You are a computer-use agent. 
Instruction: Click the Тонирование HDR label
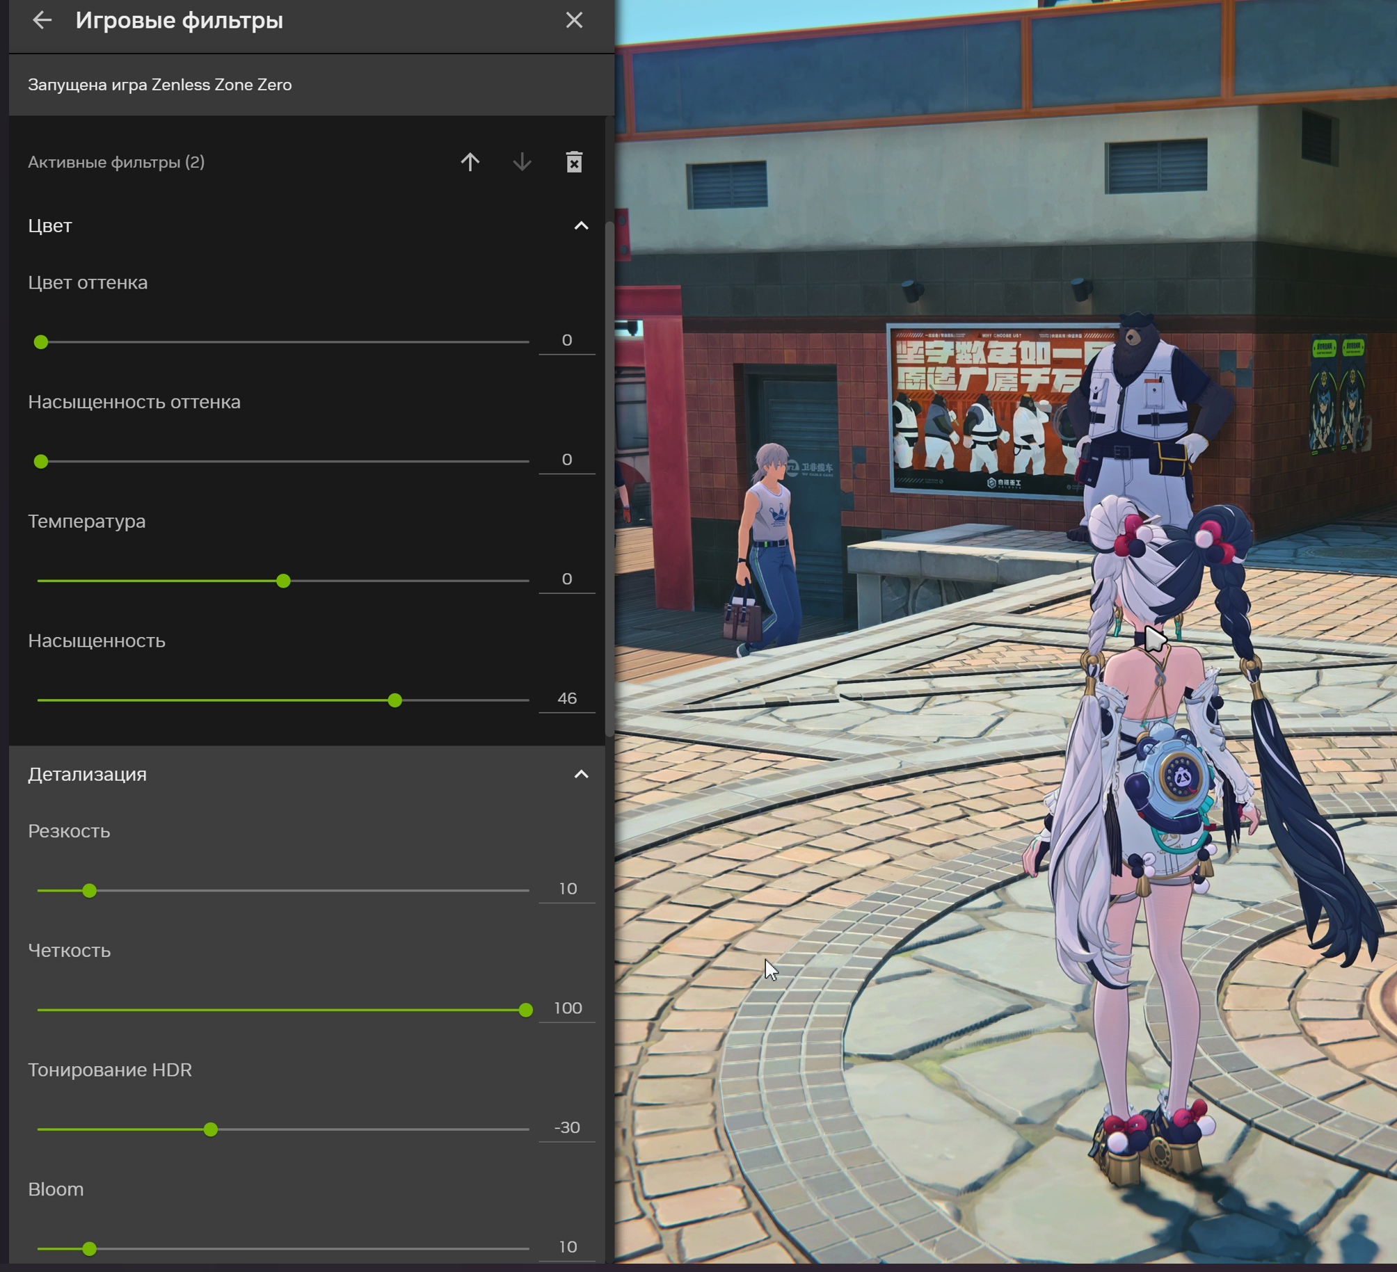coord(110,1070)
